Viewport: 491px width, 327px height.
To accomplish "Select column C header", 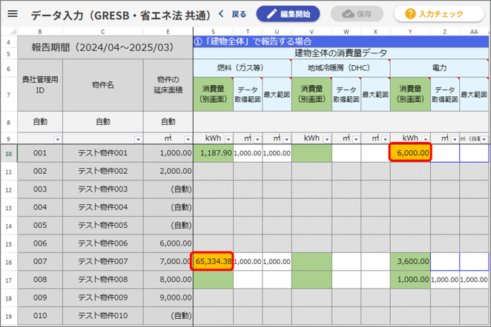I will (103, 32).
